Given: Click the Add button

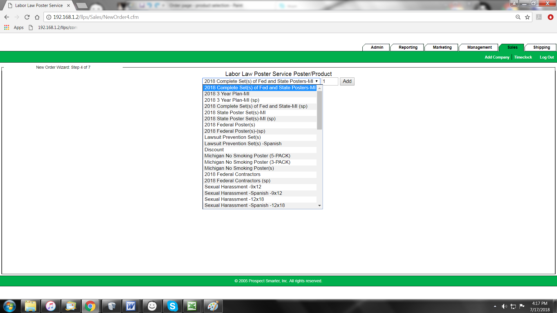Looking at the screenshot, I should click(x=347, y=81).
